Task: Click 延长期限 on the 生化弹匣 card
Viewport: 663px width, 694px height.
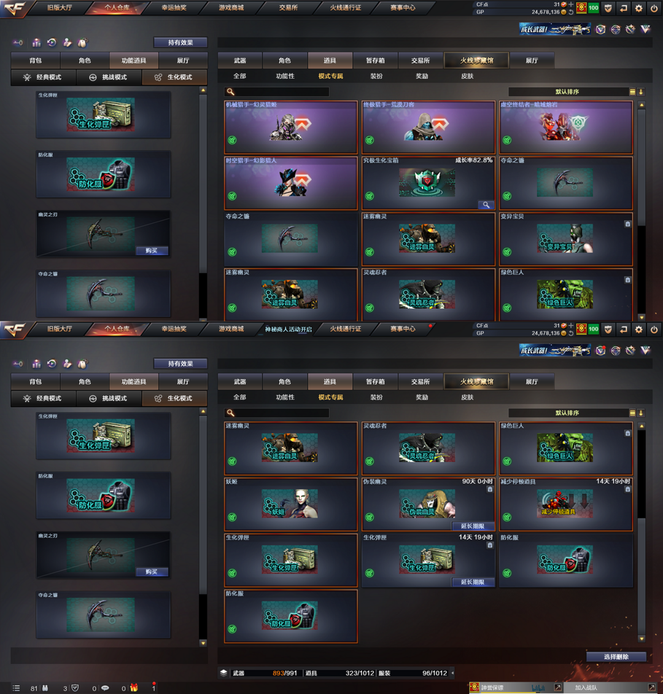Action: 472,582
